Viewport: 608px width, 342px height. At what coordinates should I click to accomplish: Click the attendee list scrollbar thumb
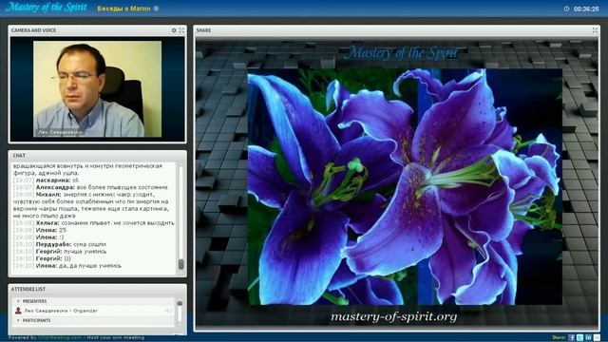point(180,303)
